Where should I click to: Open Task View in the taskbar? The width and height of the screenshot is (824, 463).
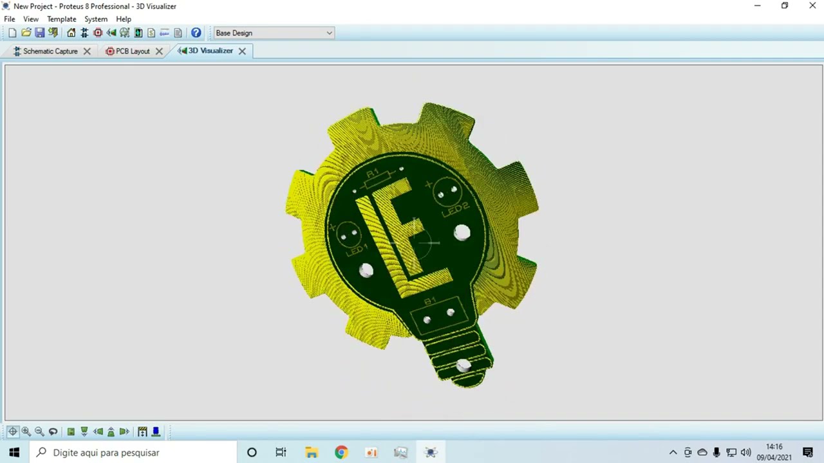[281, 452]
